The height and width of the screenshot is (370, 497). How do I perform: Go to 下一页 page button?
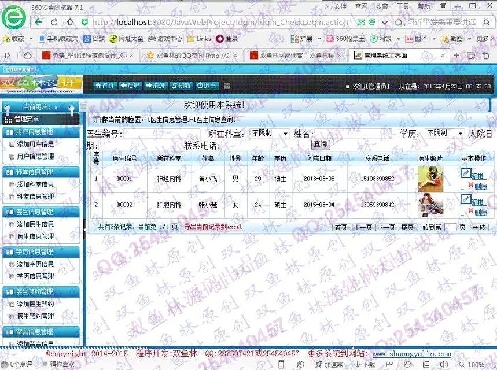coord(386,227)
